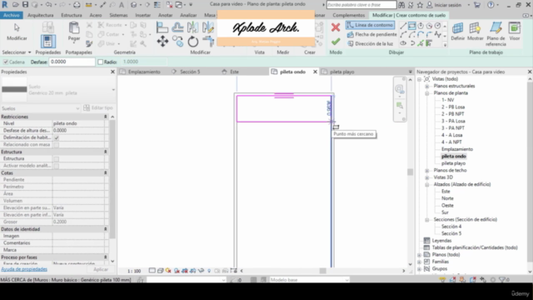Click the Flecha de pendiente button

coord(372,34)
